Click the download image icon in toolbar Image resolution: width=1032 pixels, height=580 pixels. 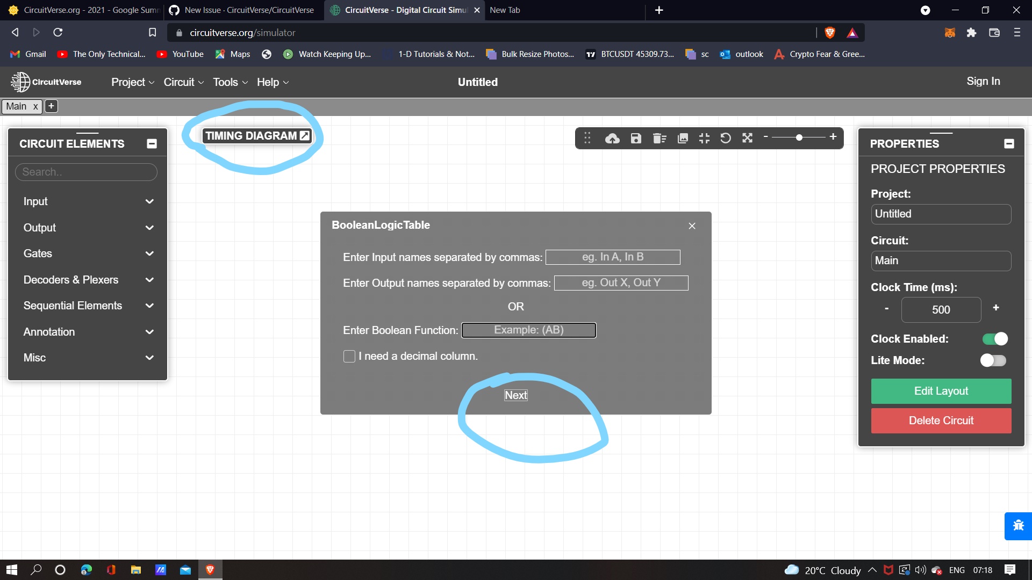(682, 138)
